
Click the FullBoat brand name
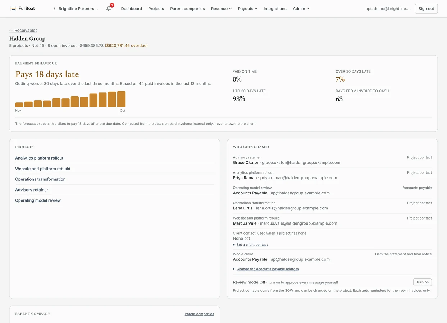click(x=27, y=9)
